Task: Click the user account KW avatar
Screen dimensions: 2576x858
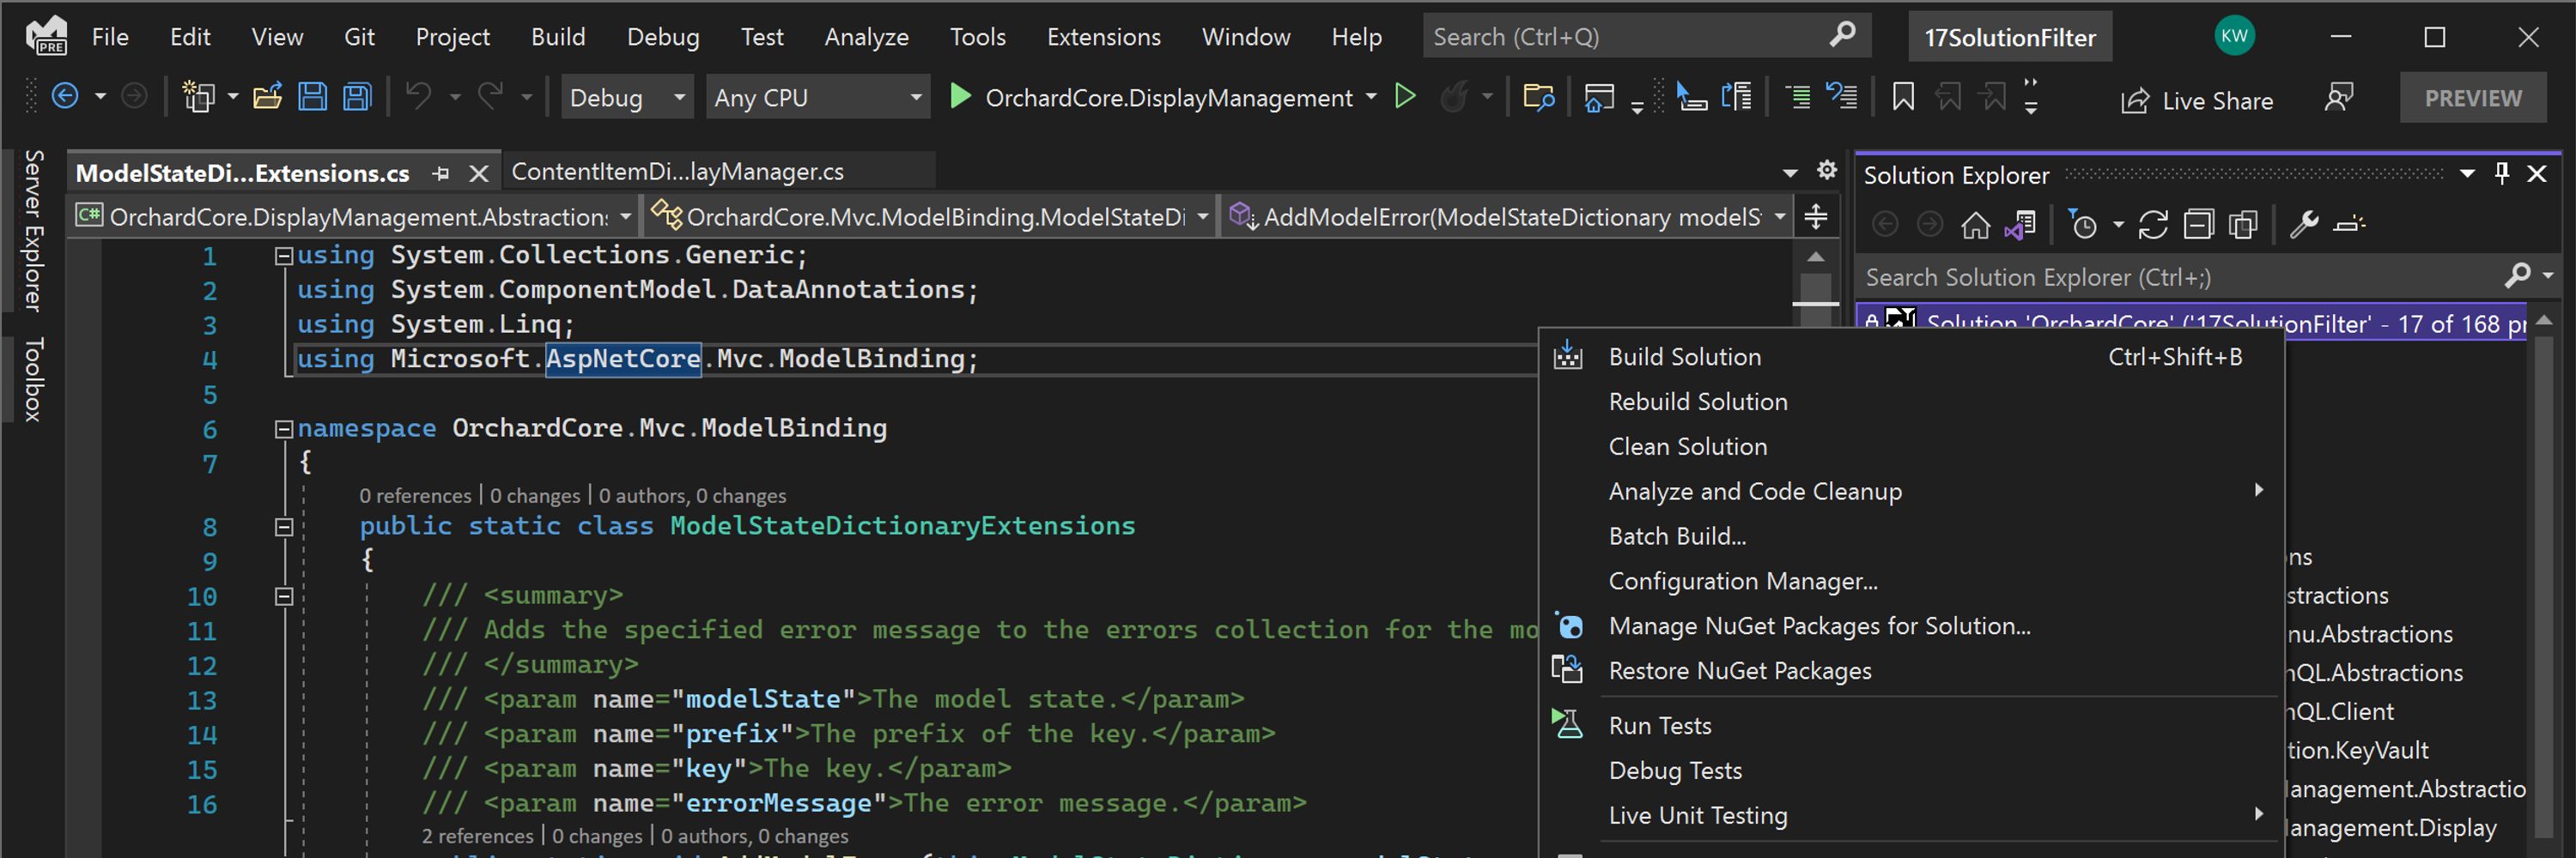Action: point(2234,36)
